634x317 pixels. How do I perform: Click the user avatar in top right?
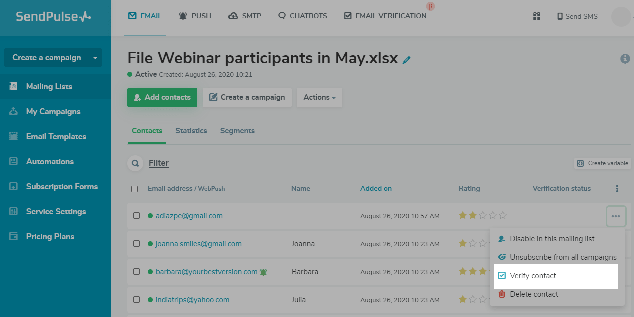tap(621, 17)
